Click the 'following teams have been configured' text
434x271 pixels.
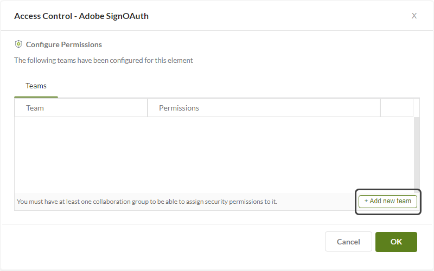[x=103, y=61]
